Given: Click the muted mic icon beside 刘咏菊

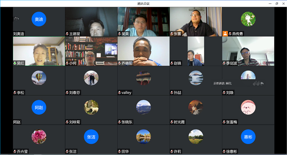Looking at the screenshot, I should (67, 122).
